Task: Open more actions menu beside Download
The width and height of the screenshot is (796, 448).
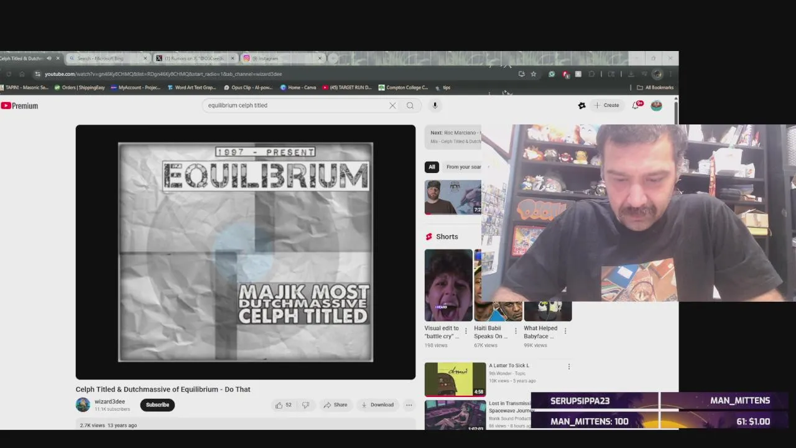Action: 409,405
